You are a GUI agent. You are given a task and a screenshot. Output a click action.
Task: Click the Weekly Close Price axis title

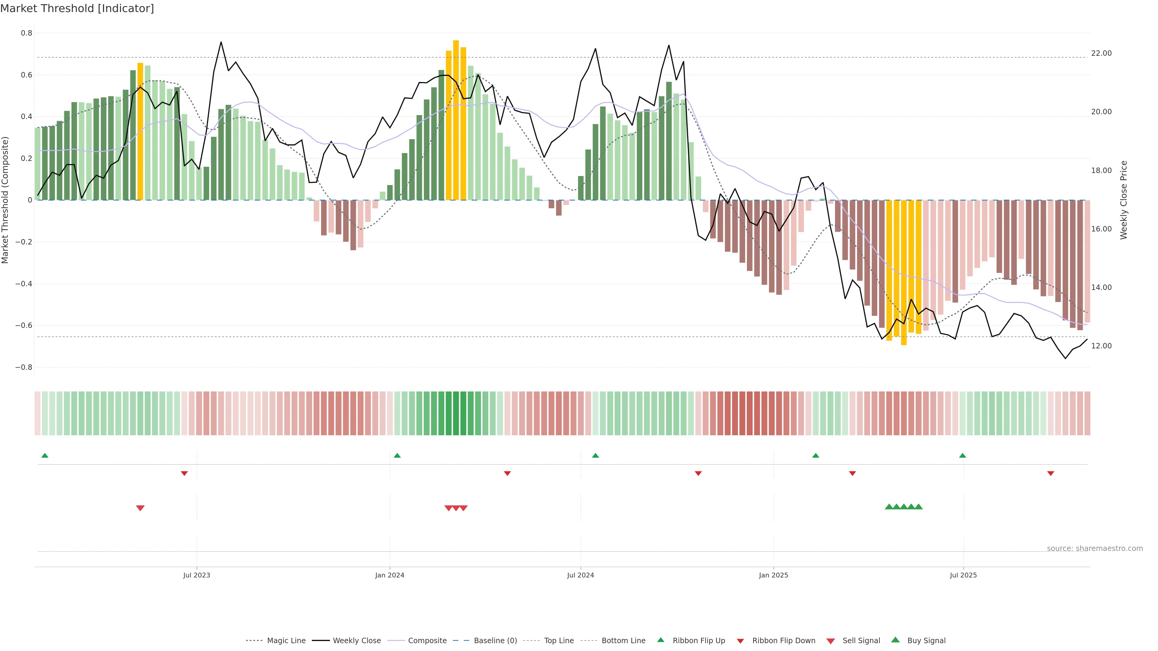pyautogui.click(x=1124, y=200)
